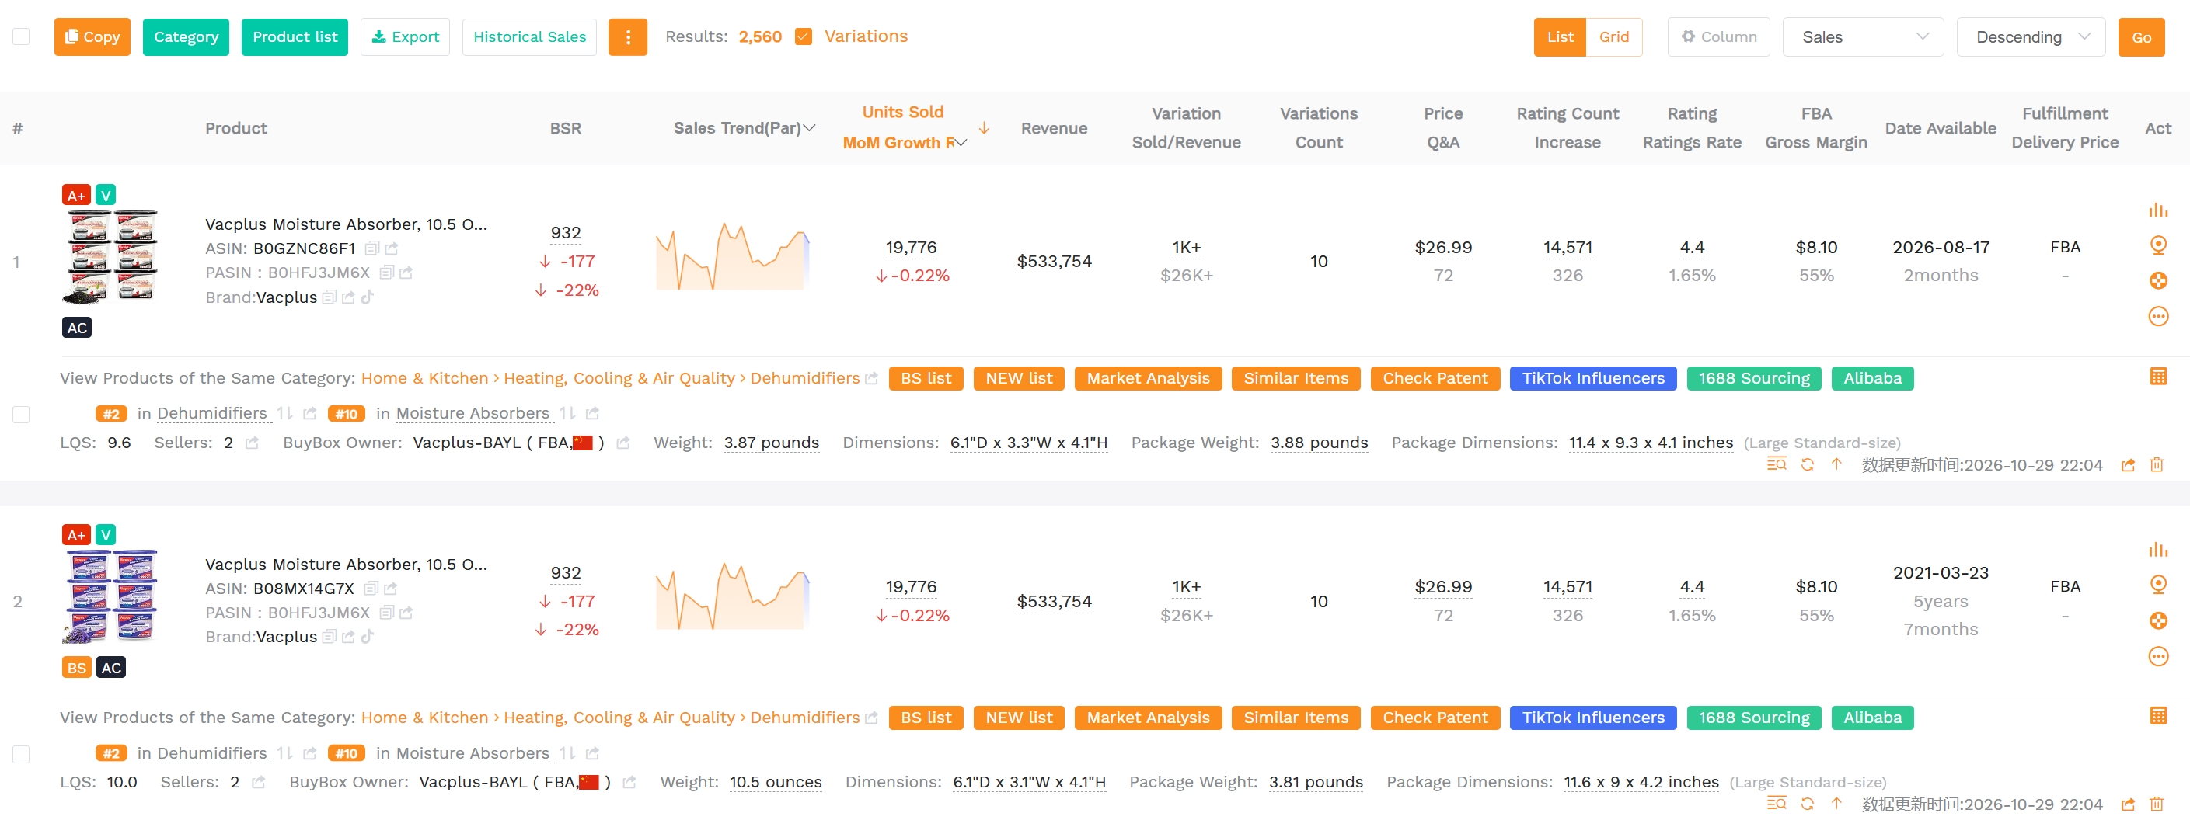Open TikTok Influencers for product 2
The image size is (2190, 820).
1592,717
